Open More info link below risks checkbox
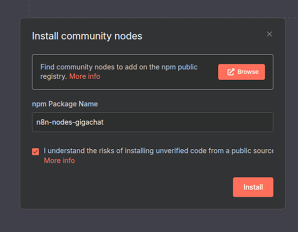This screenshot has width=298, height=232. click(59, 161)
